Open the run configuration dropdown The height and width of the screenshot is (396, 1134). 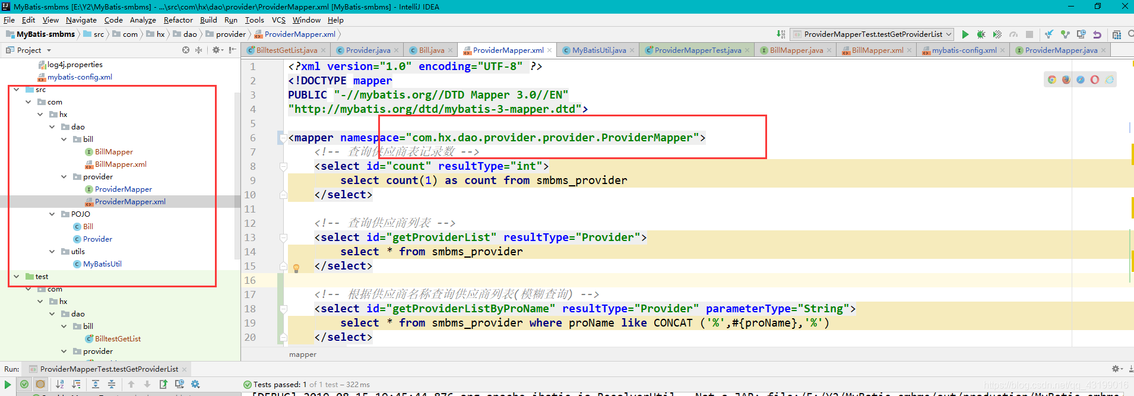[x=872, y=34]
